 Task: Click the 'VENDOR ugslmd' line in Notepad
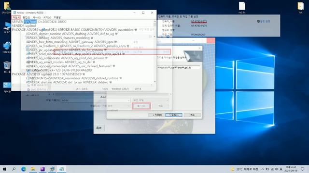point(24,25)
